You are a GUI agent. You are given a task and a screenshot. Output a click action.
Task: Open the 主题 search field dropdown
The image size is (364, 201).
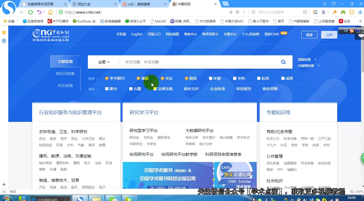point(104,62)
